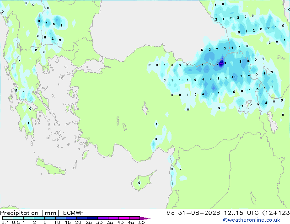Pick the 20–25 mm legend swatch

coord(82,218)
